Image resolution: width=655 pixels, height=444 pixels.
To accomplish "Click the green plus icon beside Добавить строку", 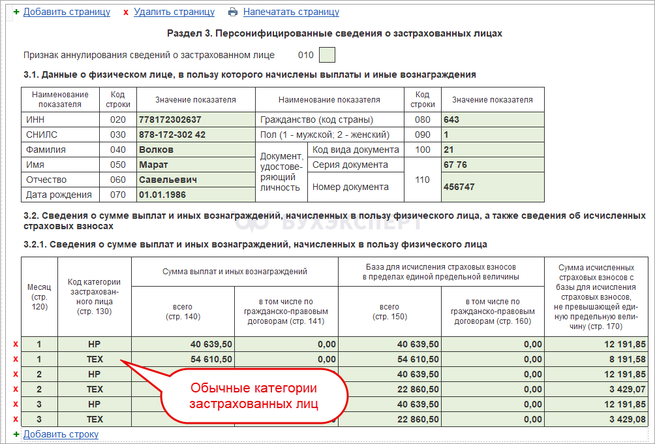I will (x=16, y=434).
